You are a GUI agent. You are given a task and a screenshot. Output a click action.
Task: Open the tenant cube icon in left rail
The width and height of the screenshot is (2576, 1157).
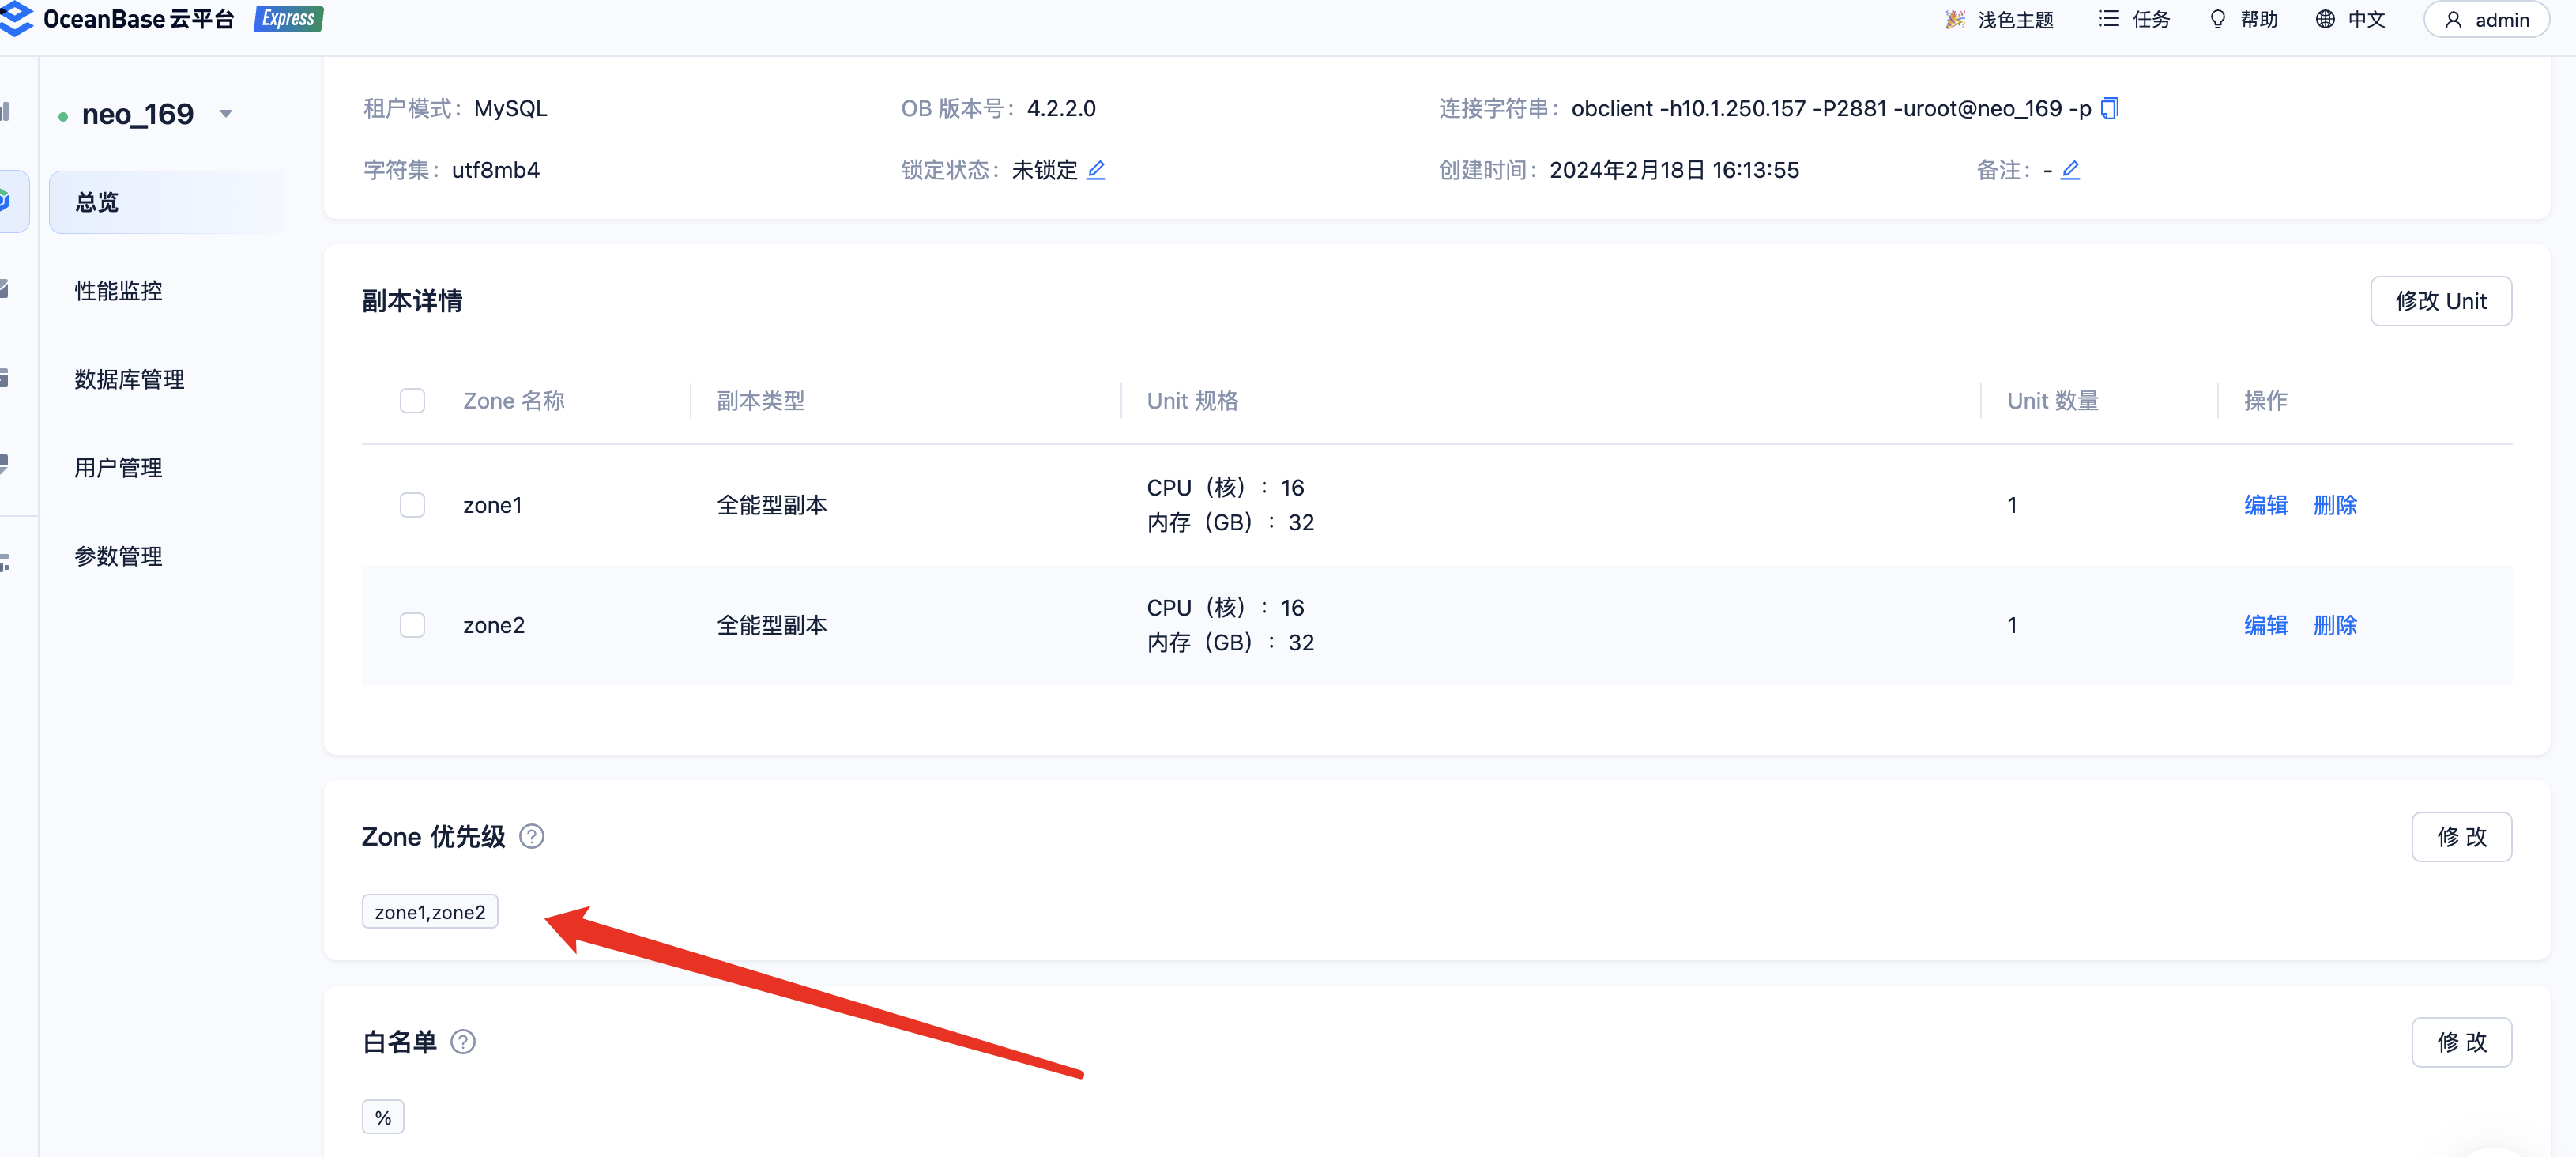pyautogui.click(x=5, y=201)
